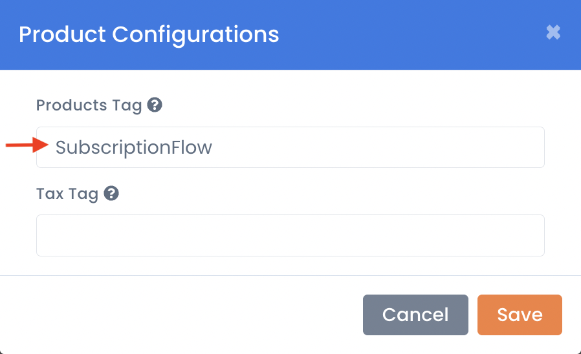Click the text box under Tax Tag
The image size is (581, 354).
290,235
